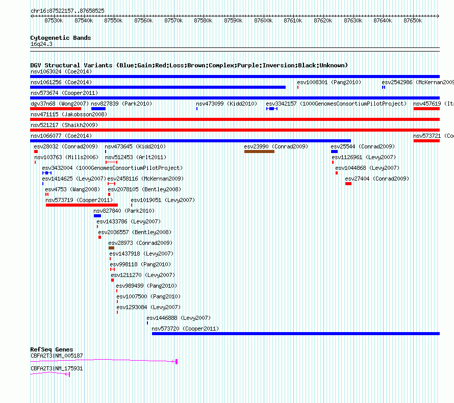The image size is (454, 403).
Task: Click the 87640k ruler position label
Action: click(x=383, y=20)
